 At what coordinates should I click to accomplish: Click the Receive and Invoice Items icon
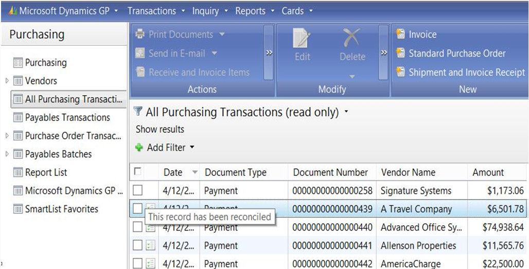pyautogui.click(x=140, y=72)
